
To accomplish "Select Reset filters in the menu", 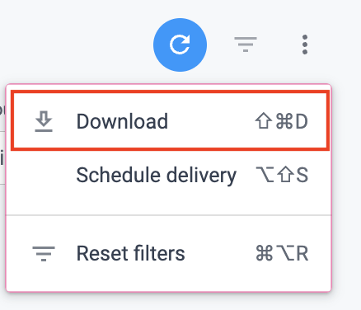I will (169, 253).
